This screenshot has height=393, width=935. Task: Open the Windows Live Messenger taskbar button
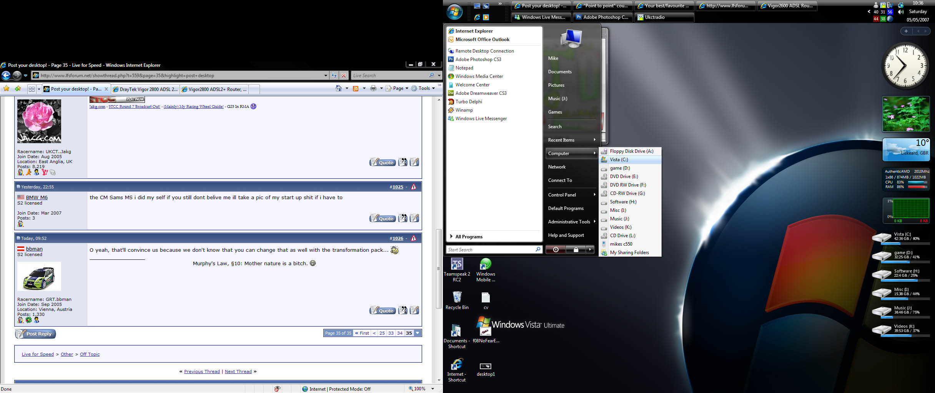542,17
